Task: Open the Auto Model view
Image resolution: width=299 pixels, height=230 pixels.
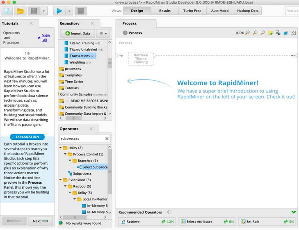Action: click(x=220, y=11)
